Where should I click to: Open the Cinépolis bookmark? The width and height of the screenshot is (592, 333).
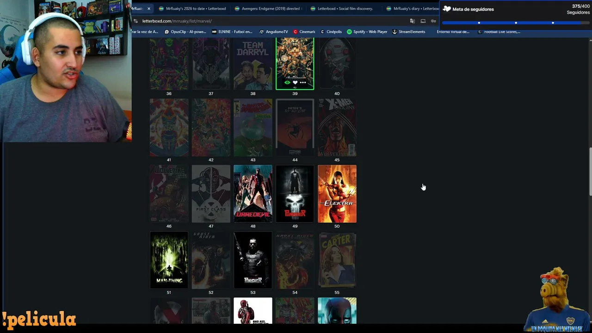331,32
